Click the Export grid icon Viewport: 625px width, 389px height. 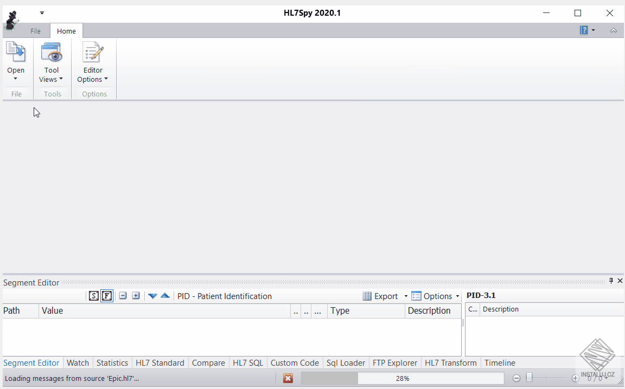[x=367, y=296]
